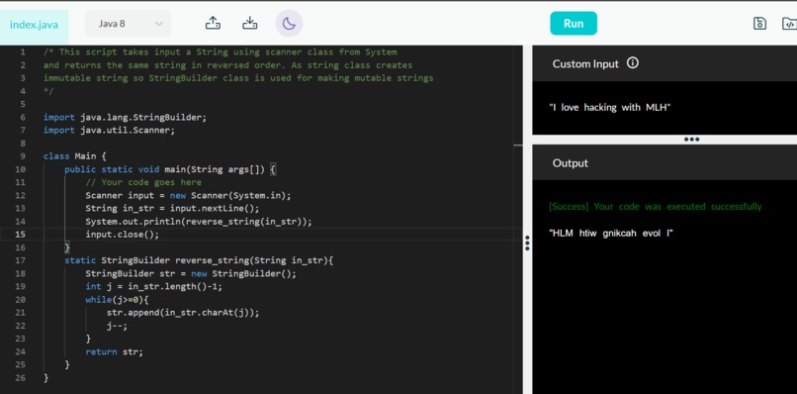
Task: Click the "public static void main" line
Action: point(170,169)
